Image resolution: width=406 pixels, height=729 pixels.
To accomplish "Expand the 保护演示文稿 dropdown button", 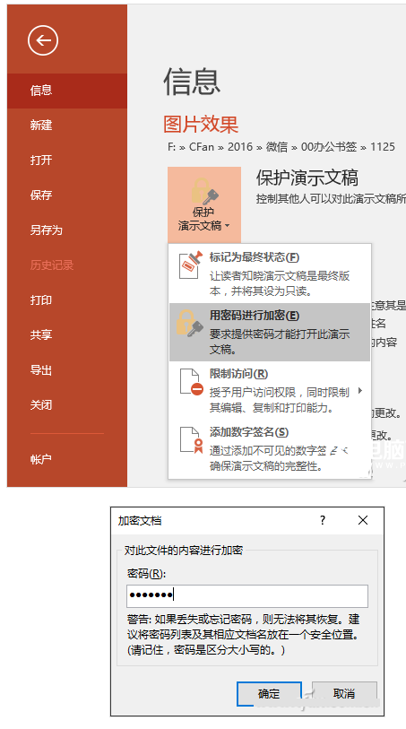I will click(204, 204).
